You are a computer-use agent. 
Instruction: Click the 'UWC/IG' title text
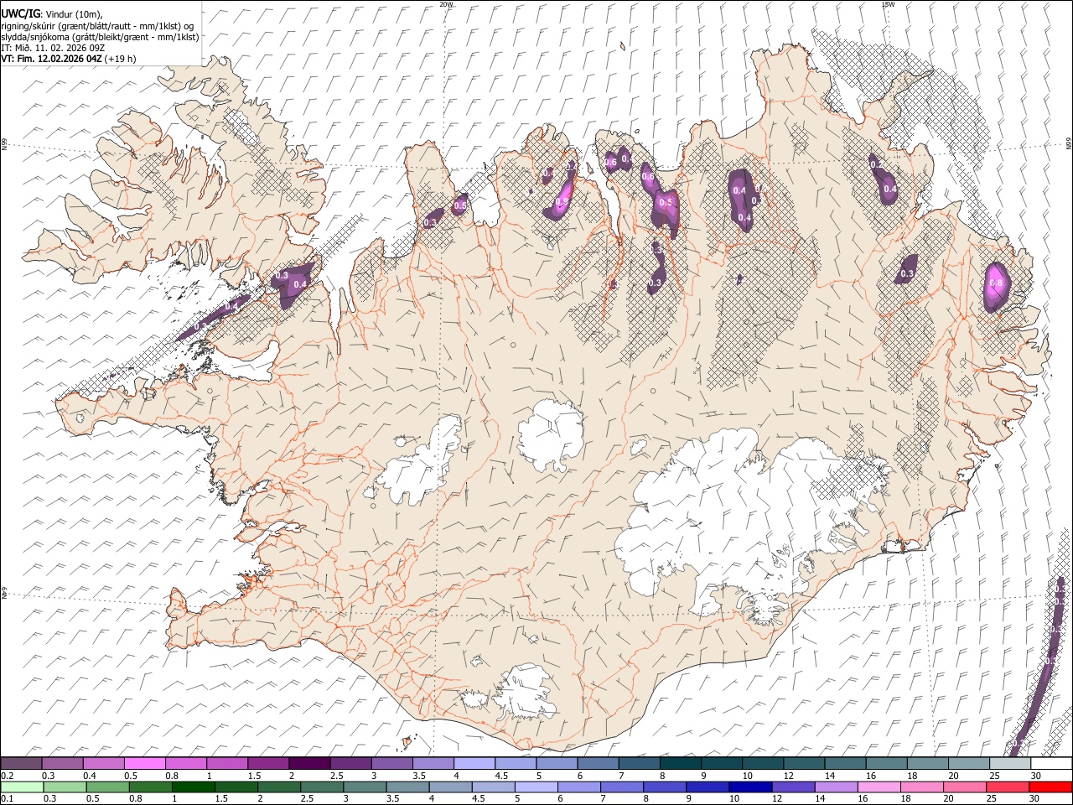pos(20,13)
